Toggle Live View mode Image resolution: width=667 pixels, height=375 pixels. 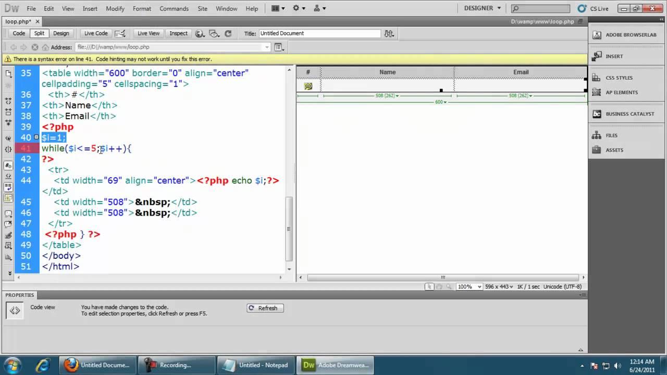[149, 33]
